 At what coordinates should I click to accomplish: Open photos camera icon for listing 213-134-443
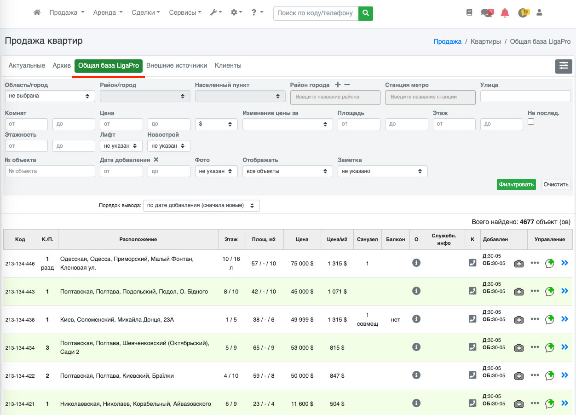(x=518, y=291)
